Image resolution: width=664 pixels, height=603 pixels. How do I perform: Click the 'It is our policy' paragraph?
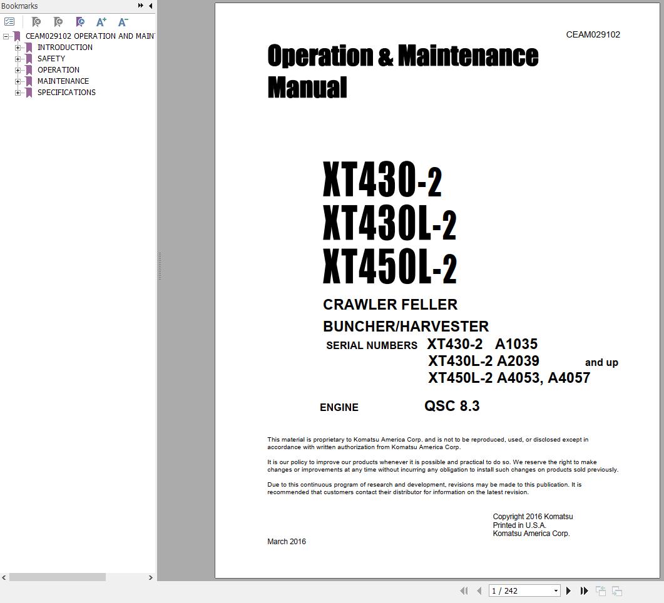[x=443, y=466]
